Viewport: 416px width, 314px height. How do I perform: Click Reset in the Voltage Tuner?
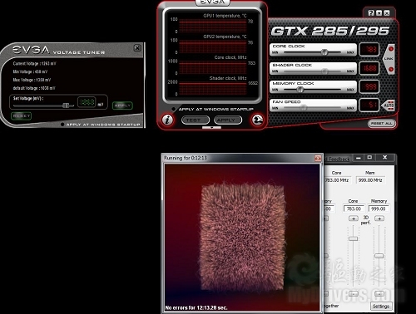point(22,115)
